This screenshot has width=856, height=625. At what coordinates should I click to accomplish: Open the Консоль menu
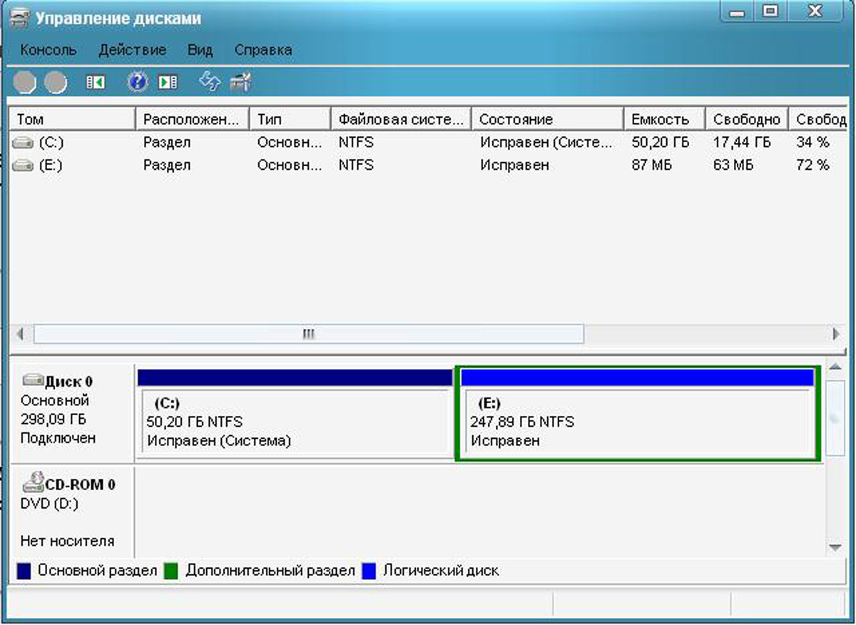click(49, 50)
